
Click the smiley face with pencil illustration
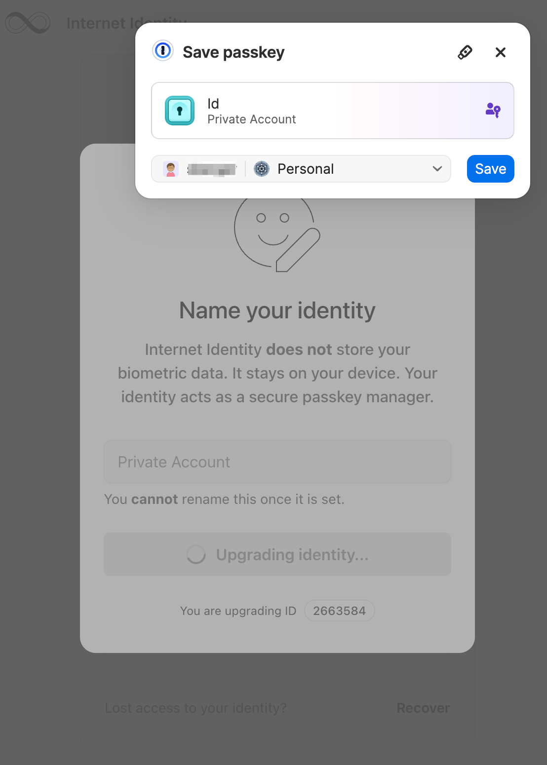tap(276, 233)
